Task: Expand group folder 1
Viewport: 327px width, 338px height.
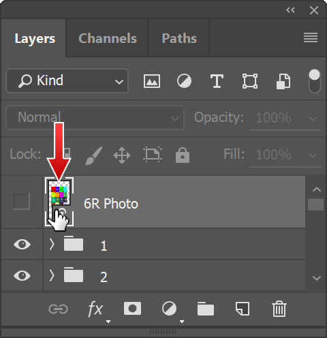Action: (52, 245)
